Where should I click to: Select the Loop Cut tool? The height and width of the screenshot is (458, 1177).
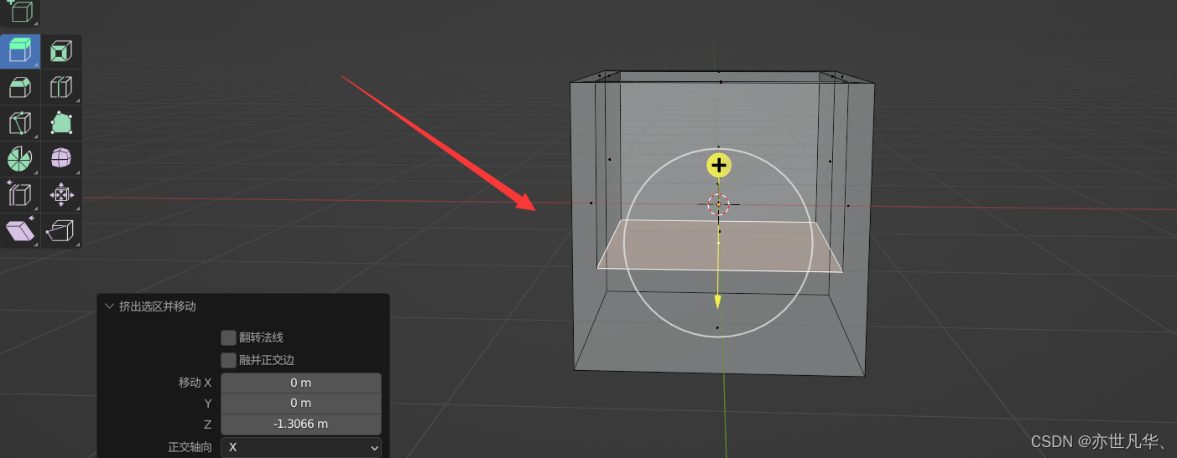click(61, 87)
